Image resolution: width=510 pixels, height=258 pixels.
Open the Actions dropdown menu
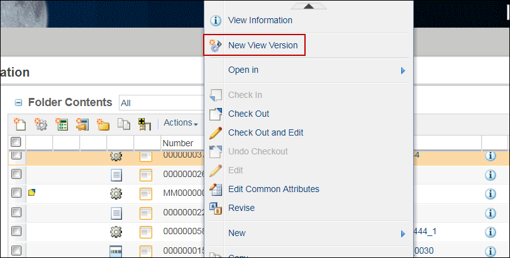(x=180, y=123)
